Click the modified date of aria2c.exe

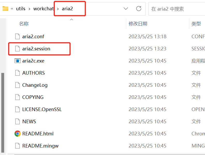148,61
